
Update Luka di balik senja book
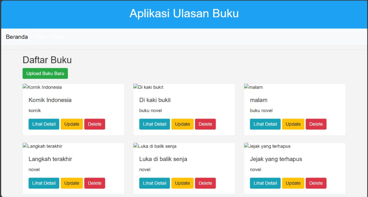coord(182,183)
